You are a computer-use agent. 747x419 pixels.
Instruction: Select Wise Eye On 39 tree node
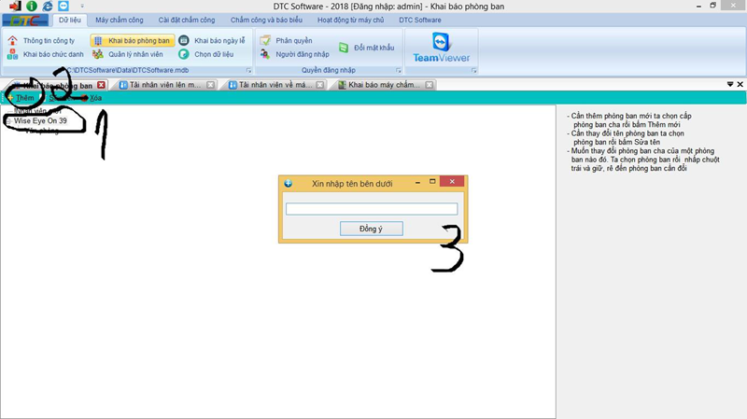click(40, 121)
